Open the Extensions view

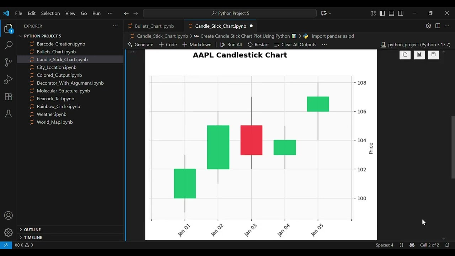pyautogui.click(x=9, y=96)
